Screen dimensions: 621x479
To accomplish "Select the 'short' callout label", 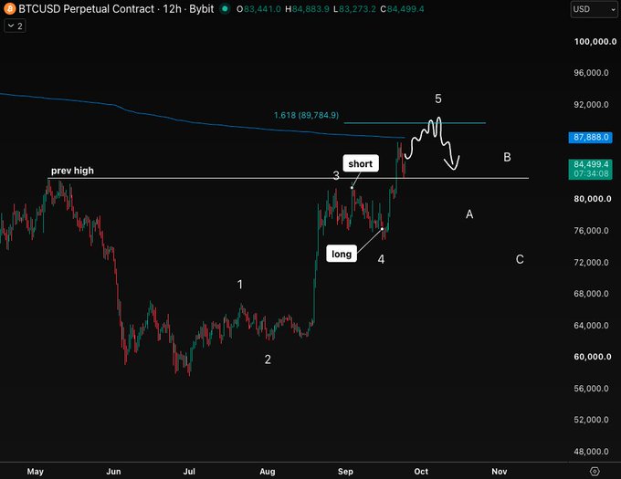I will coord(361,163).
